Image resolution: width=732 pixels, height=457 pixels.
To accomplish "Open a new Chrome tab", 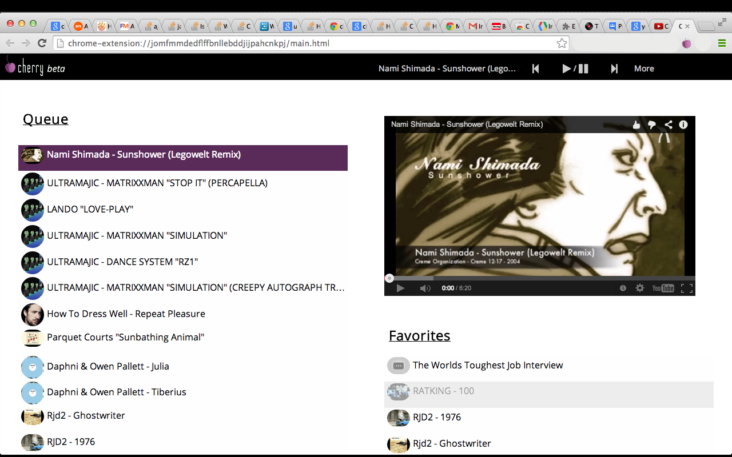I will [706, 26].
